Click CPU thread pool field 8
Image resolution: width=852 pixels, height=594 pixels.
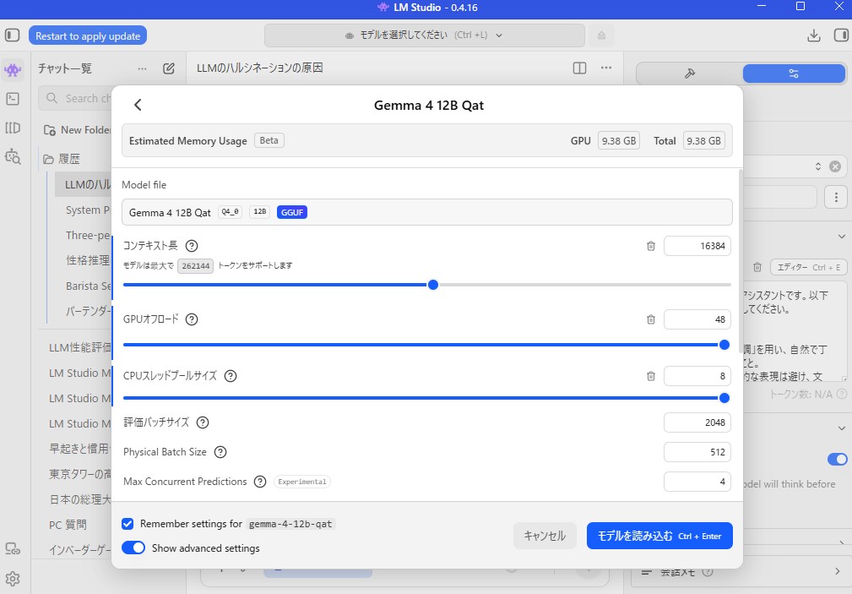697,376
